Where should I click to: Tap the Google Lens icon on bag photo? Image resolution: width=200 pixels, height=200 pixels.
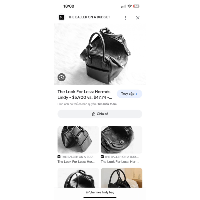pos(61,77)
